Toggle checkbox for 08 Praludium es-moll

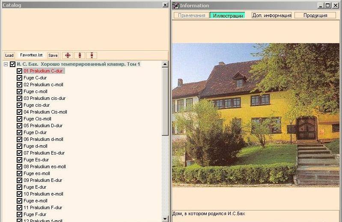[19, 166]
